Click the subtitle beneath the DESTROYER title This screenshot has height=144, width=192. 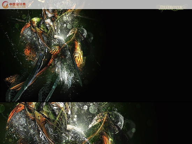click(171, 9)
